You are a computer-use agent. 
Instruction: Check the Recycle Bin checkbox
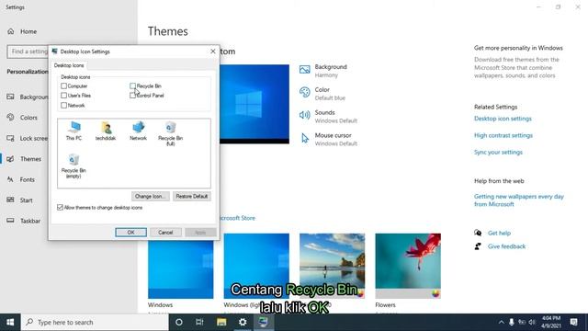[x=132, y=86]
